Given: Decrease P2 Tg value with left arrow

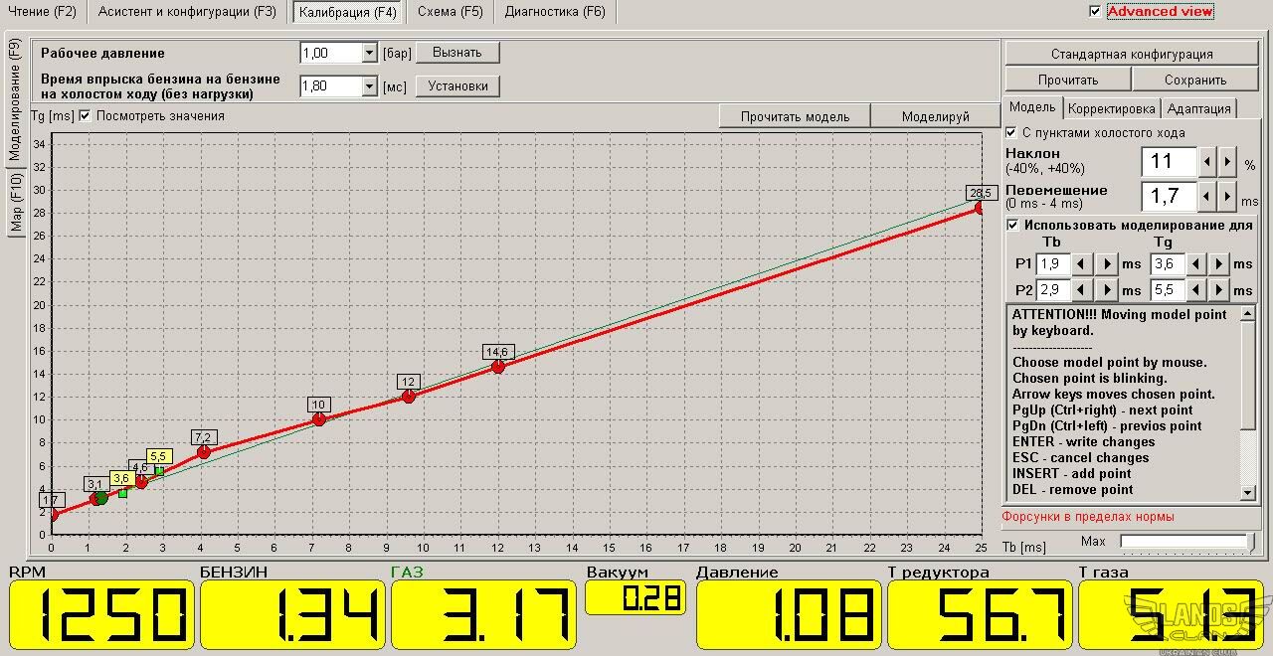Looking at the screenshot, I should [x=1194, y=290].
